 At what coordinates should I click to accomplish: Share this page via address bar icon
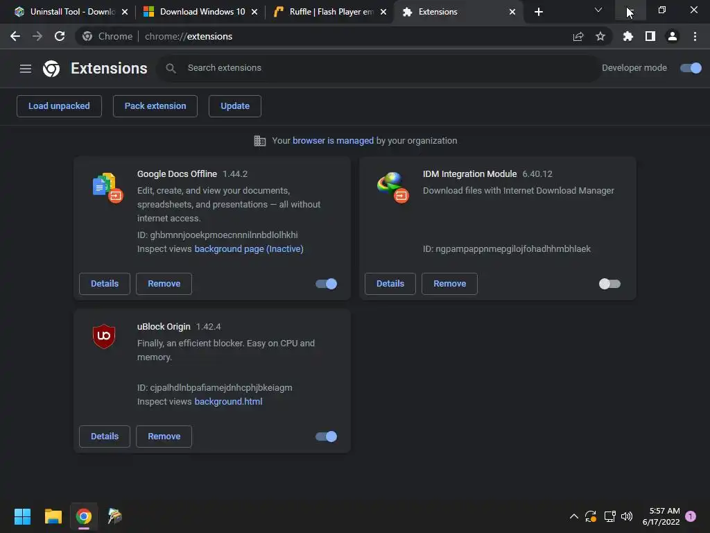[x=578, y=36]
